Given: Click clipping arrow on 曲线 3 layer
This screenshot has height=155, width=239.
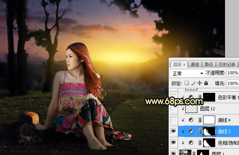Looking at the screenshot, I should pyautogui.click(x=183, y=132).
